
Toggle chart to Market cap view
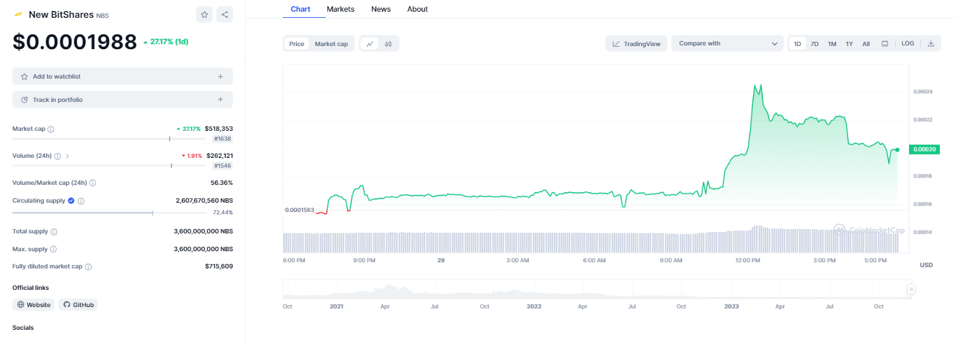(x=331, y=44)
